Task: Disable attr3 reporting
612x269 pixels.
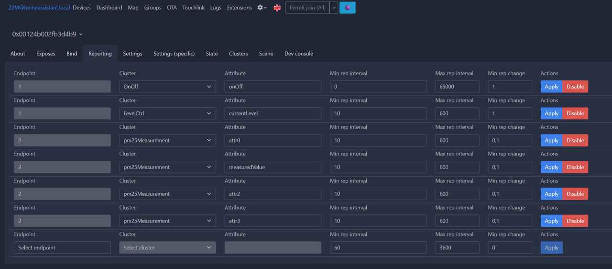Action: click(575, 221)
